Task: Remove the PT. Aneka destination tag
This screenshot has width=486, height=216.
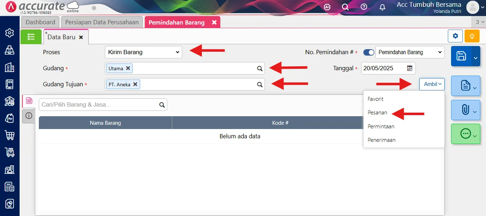Action: [x=135, y=84]
